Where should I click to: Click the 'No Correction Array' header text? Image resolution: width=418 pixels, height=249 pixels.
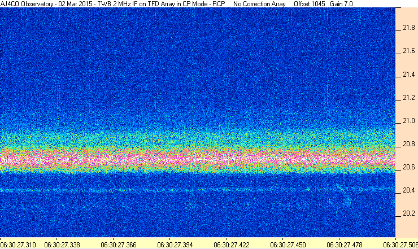point(259,4)
